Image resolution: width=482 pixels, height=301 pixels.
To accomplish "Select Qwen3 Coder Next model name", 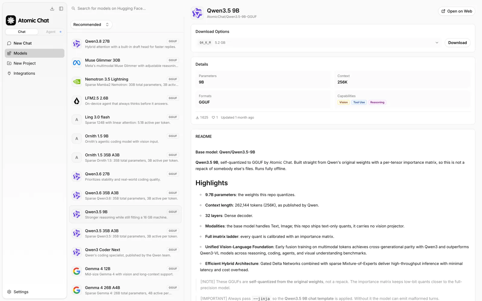I will pyautogui.click(x=102, y=250).
